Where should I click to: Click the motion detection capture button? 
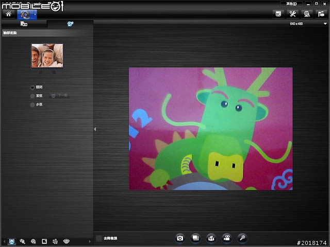click(211, 238)
